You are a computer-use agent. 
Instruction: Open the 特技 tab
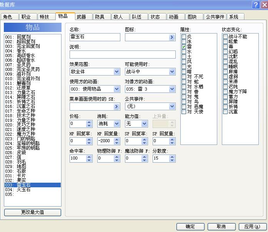46,17
